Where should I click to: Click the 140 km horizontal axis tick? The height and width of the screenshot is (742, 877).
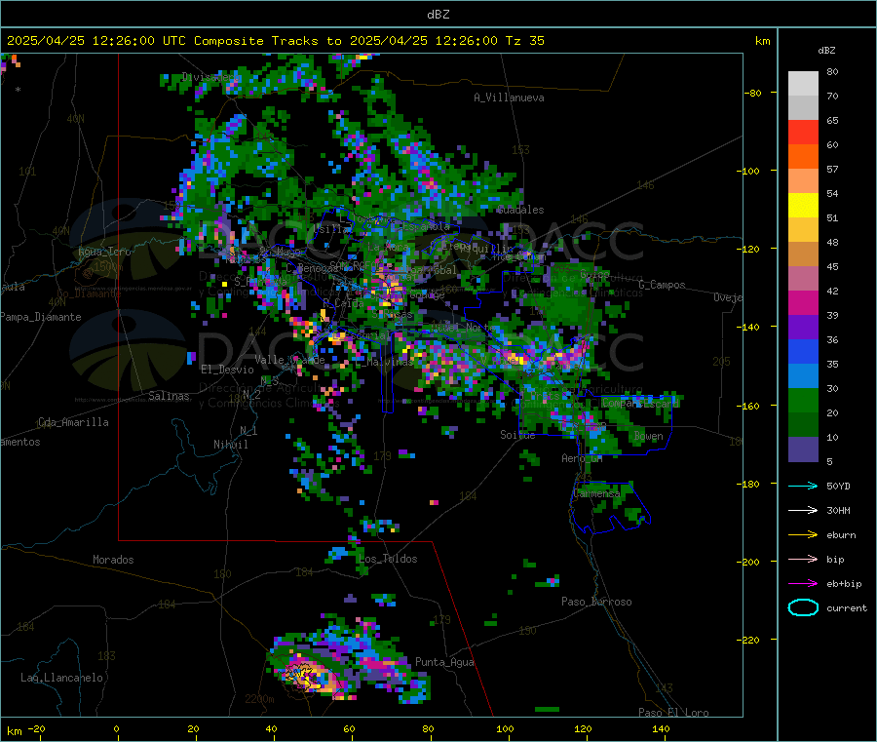tap(661, 728)
